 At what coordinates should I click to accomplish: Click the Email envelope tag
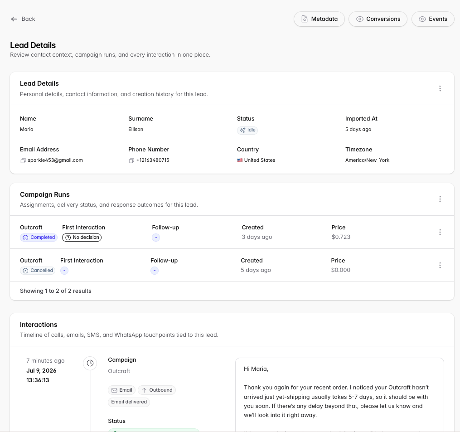tap(121, 390)
